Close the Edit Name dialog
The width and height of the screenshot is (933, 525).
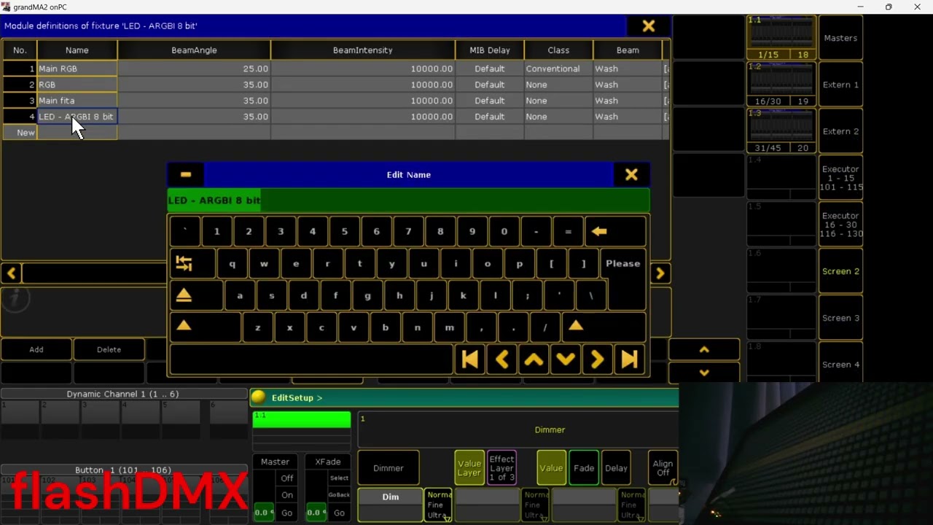631,175
